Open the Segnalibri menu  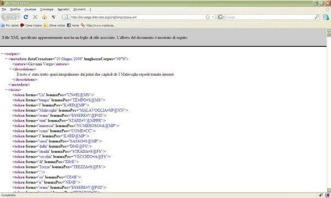(x=64, y=9)
